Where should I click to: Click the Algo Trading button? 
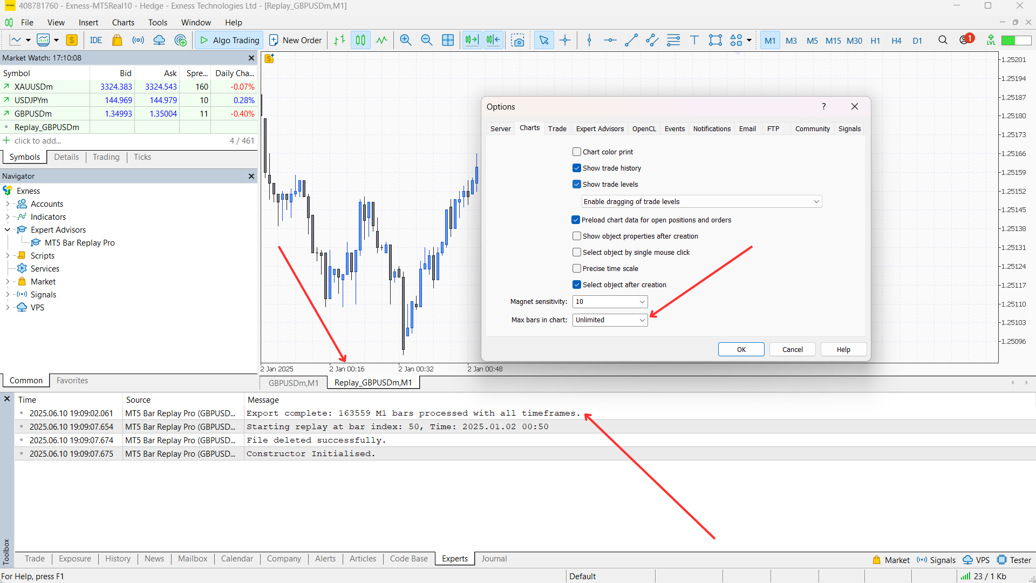(x=229, y=40)
